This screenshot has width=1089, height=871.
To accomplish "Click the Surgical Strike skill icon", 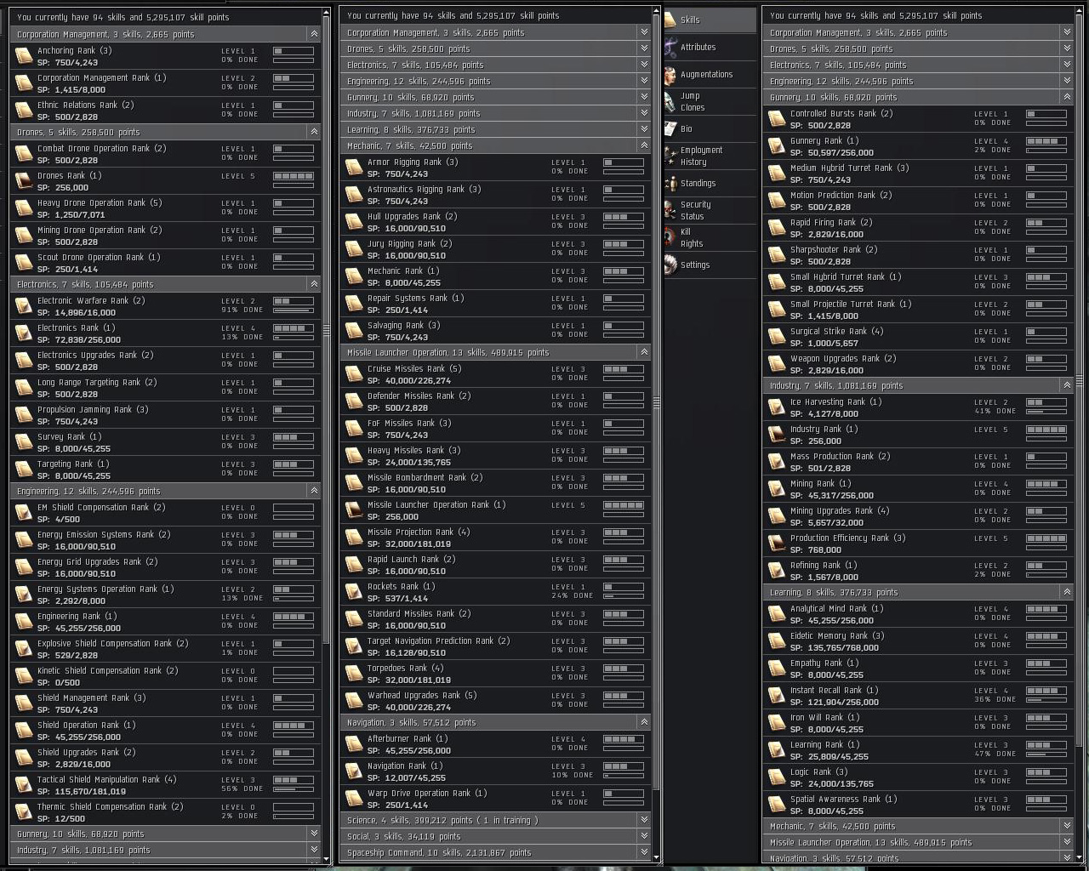I will click(777, 337).
